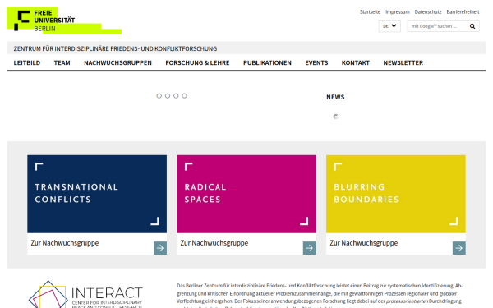Select the fourth slideshow dot
This screenshot has width=493, height=308.
[185, 96]
